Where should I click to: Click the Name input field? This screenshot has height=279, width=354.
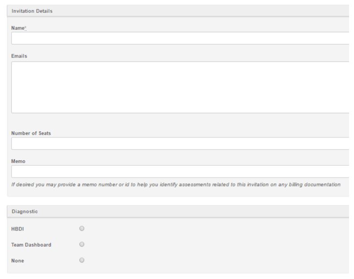[x=180, y=38]
